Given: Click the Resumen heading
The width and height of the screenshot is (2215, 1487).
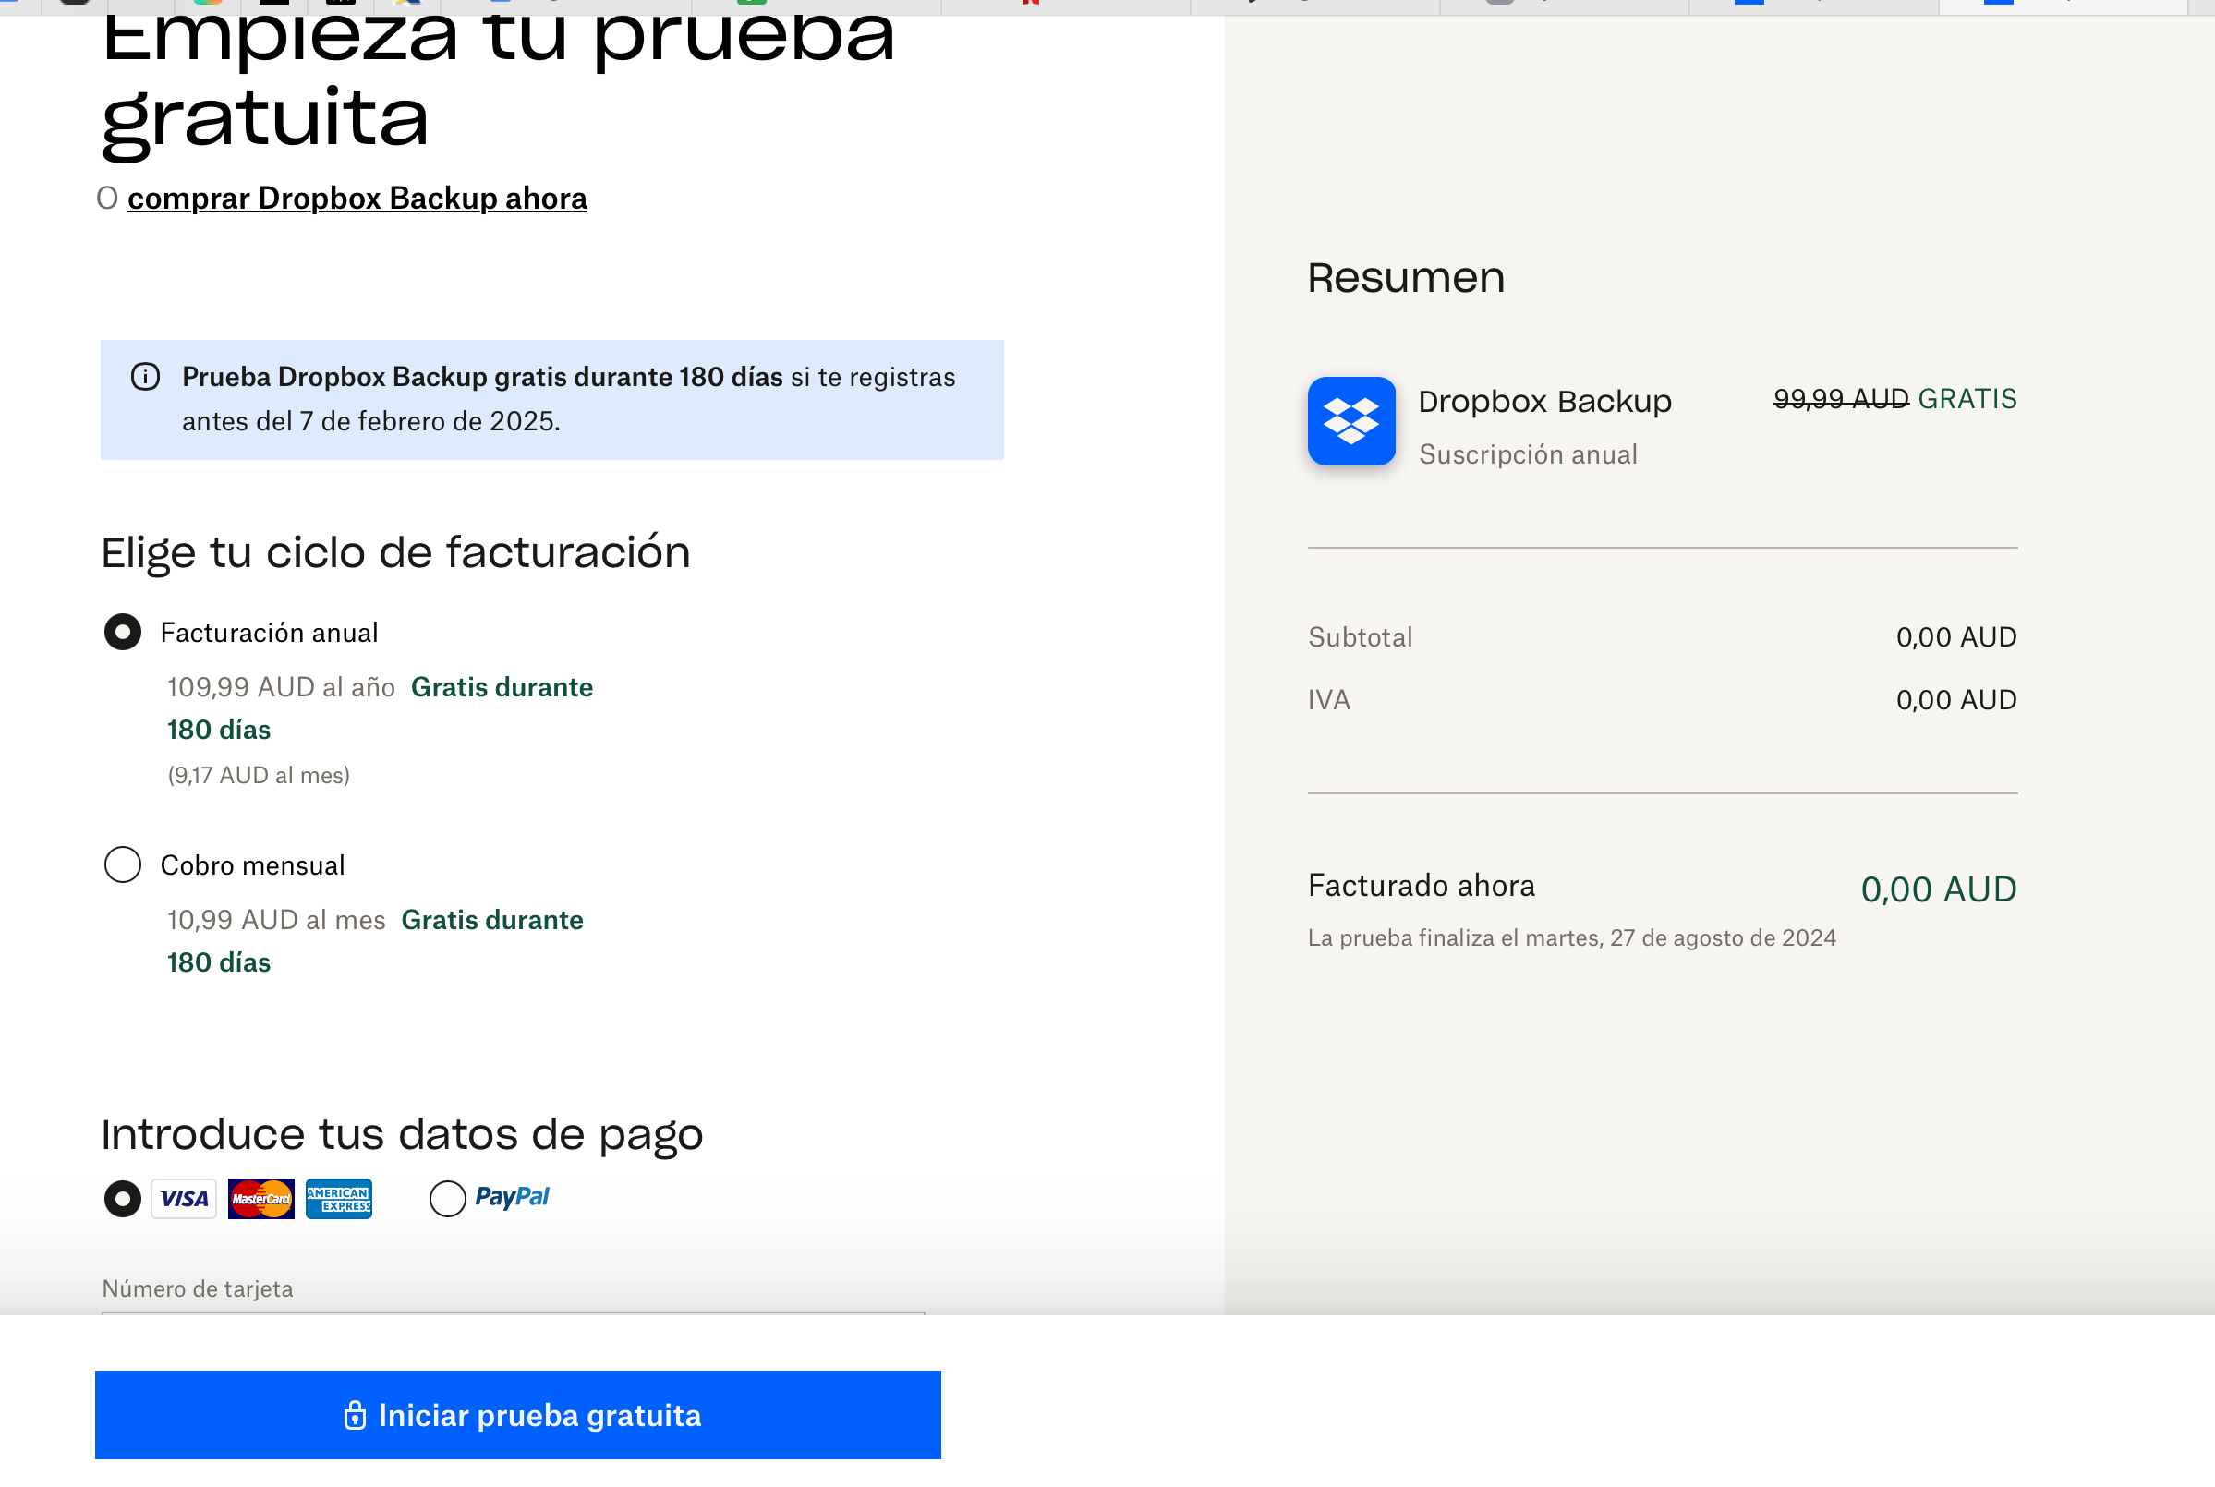Looking at the screenshot, I should pos(1406,277).
